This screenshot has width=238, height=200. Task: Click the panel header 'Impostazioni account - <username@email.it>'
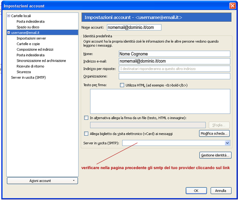157,17
